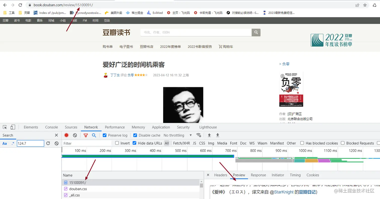Open the 稀土掘金 bookmark
The width and height of the screenshot is (380, 199).
coord(134,13)
